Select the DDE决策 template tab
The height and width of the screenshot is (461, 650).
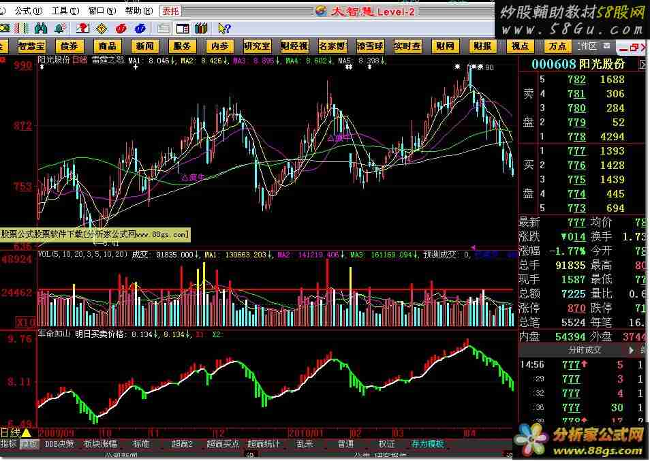pyautogui.click(x=59, y=444)
